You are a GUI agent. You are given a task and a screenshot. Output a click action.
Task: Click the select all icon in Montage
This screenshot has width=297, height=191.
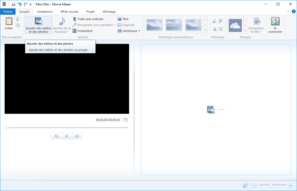(x=221, y=29)
